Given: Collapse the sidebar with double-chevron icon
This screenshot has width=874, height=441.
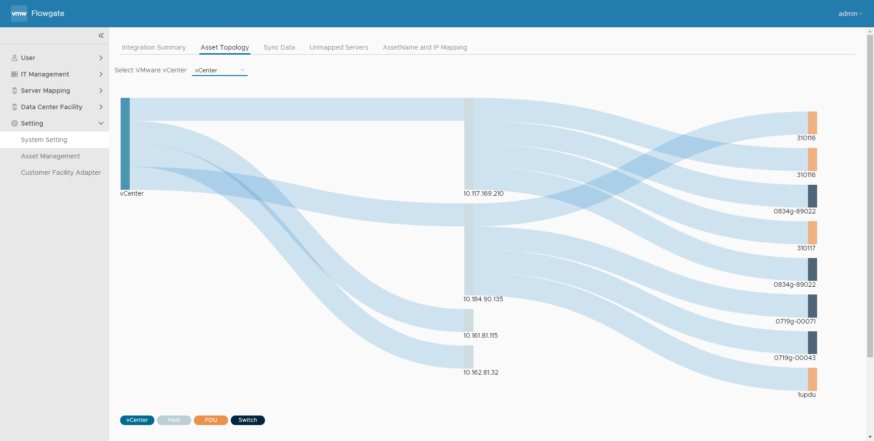Looking at the screenshot, I should [101, 35].
